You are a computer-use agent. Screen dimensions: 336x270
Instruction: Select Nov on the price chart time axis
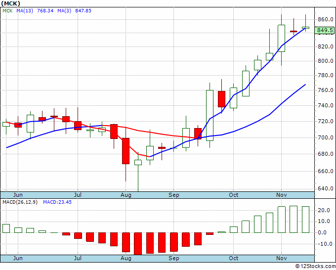coord(281,195)
